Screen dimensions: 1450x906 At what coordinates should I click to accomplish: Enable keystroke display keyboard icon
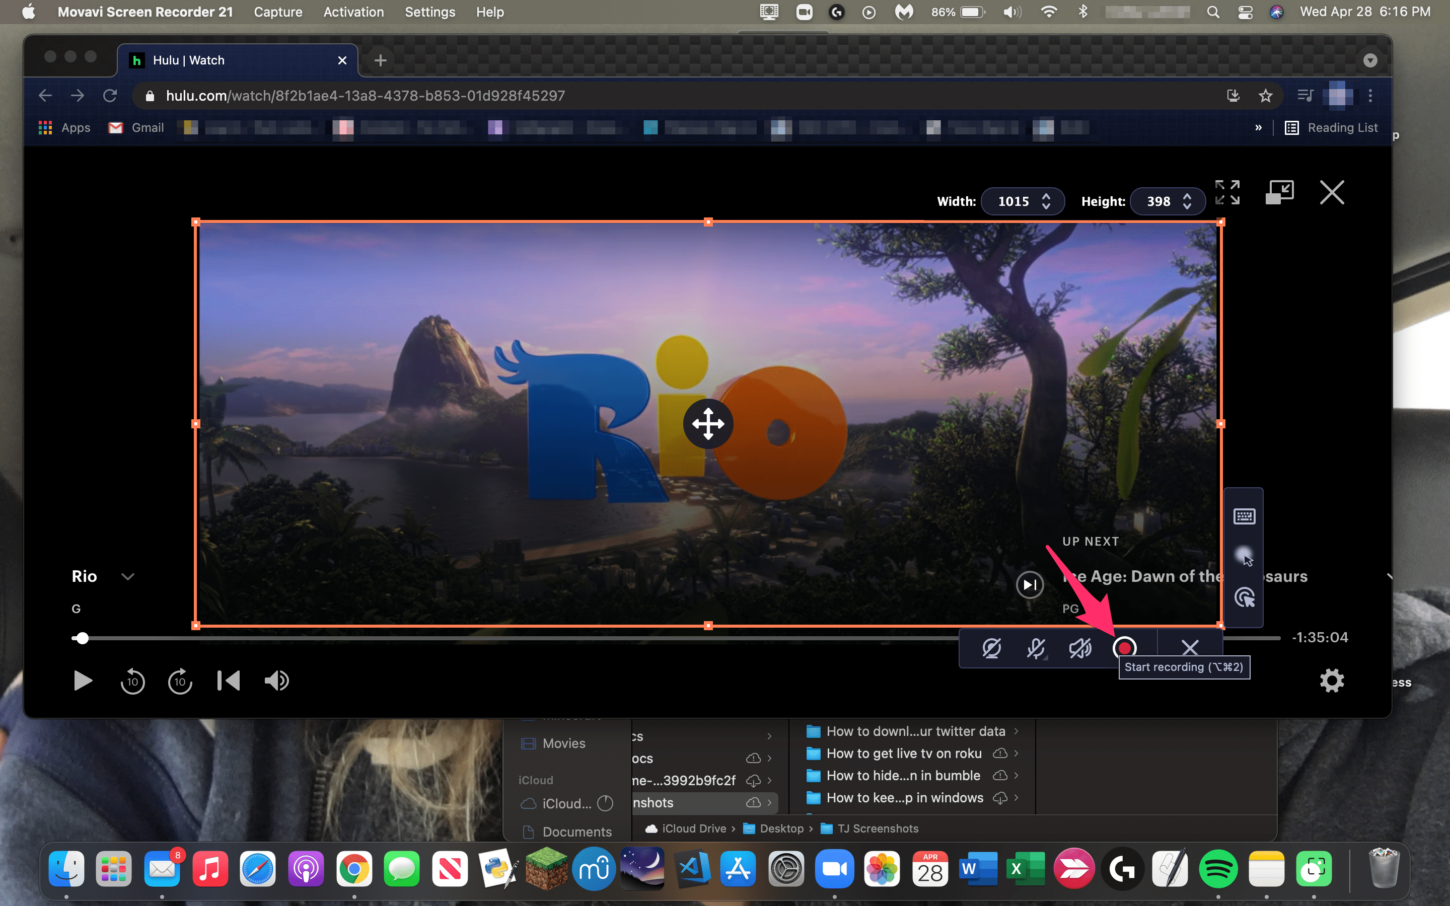1244,516
